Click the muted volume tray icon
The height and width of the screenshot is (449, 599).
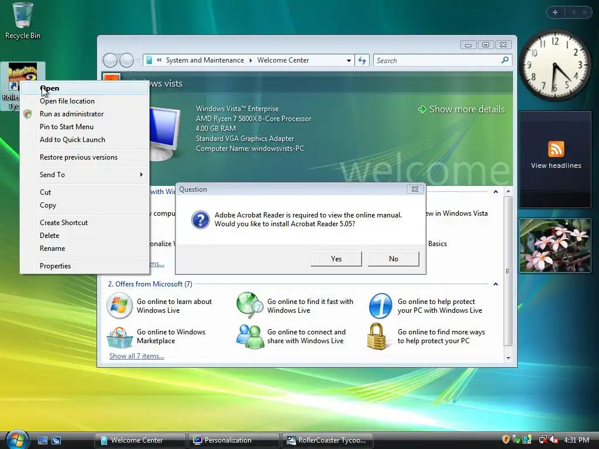click(553, 440)
